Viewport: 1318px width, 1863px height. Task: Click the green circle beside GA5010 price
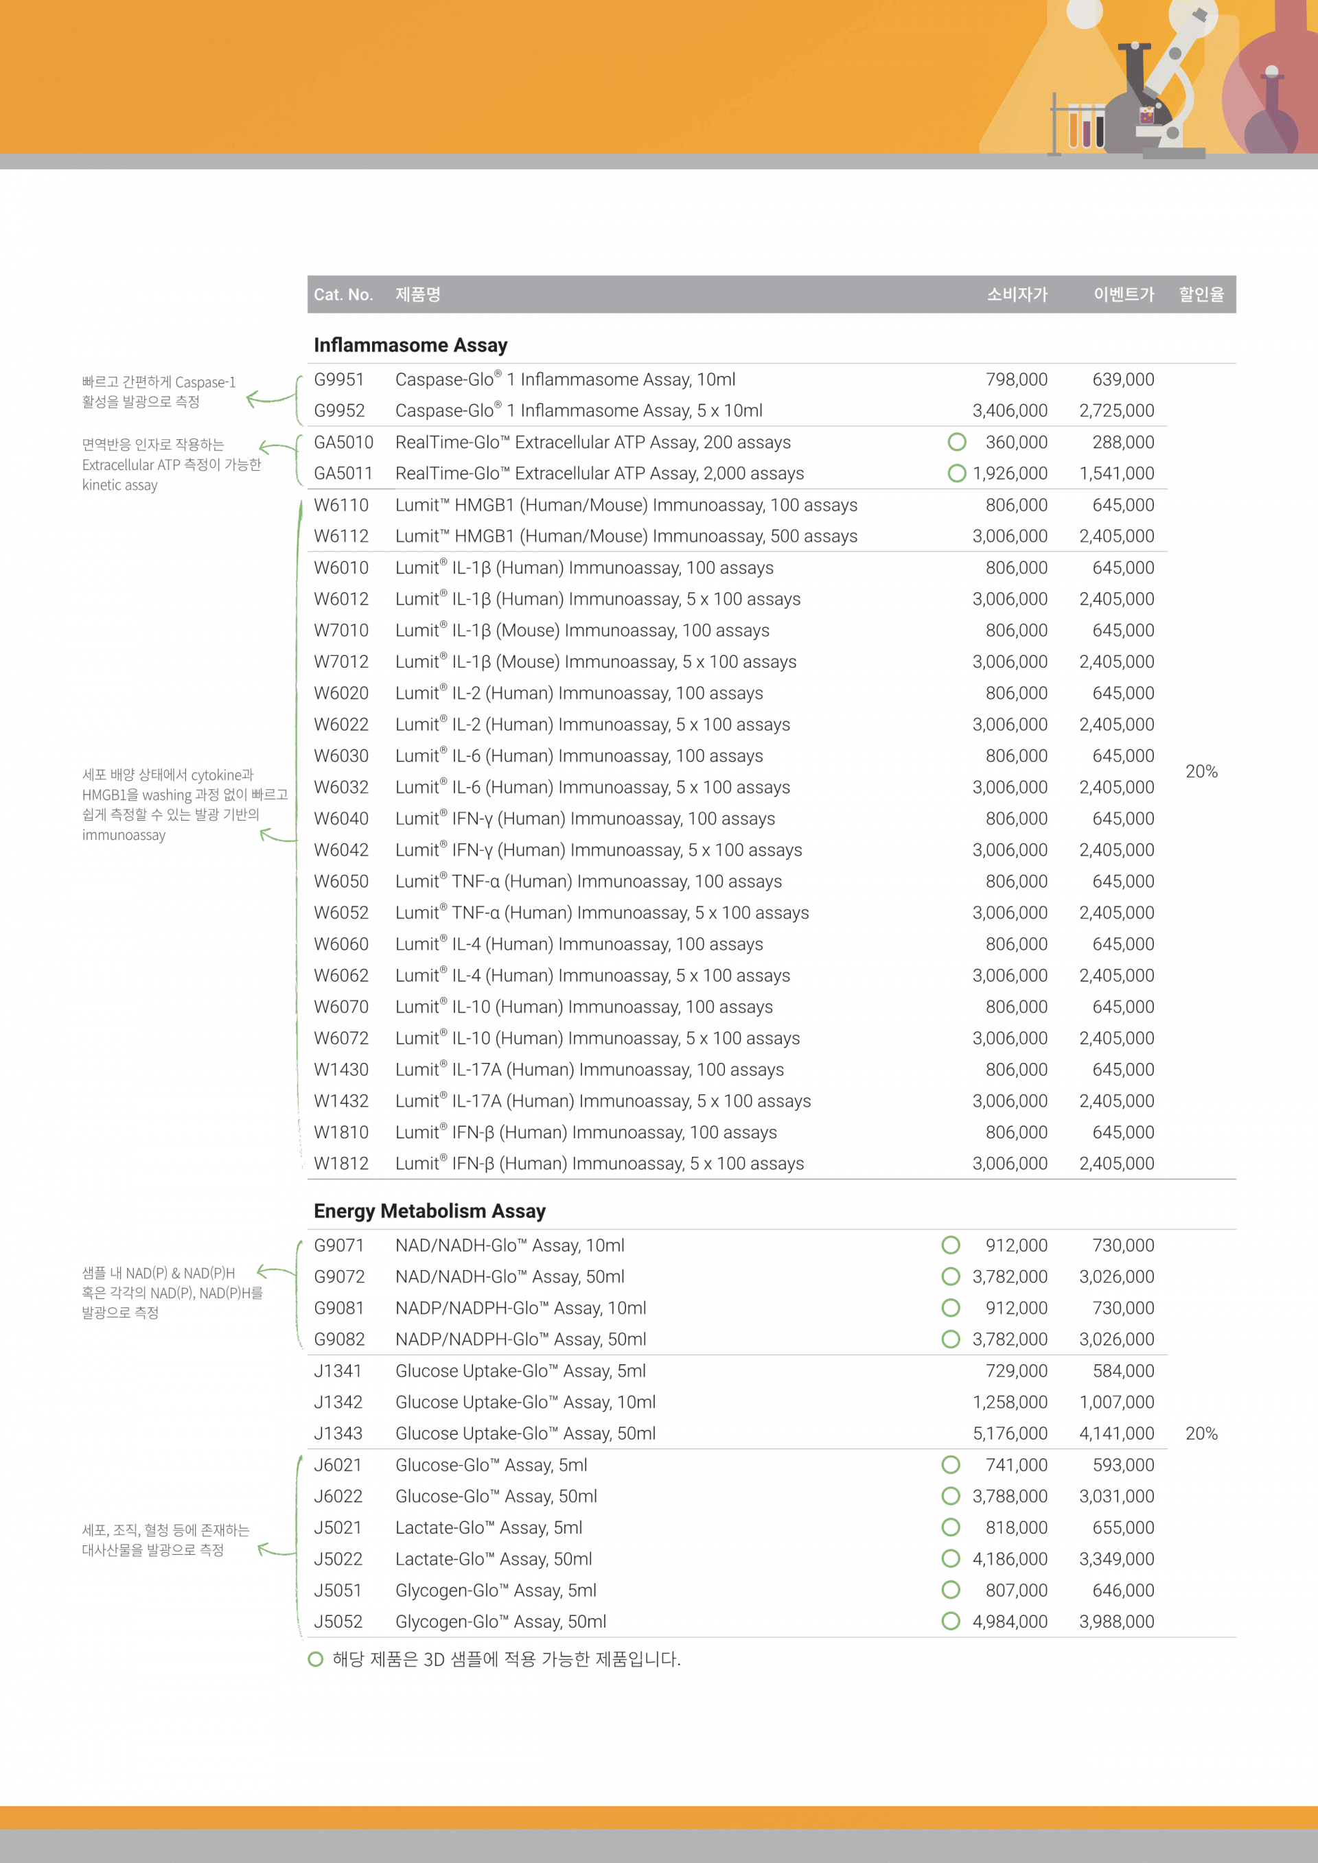pos(957,442)
